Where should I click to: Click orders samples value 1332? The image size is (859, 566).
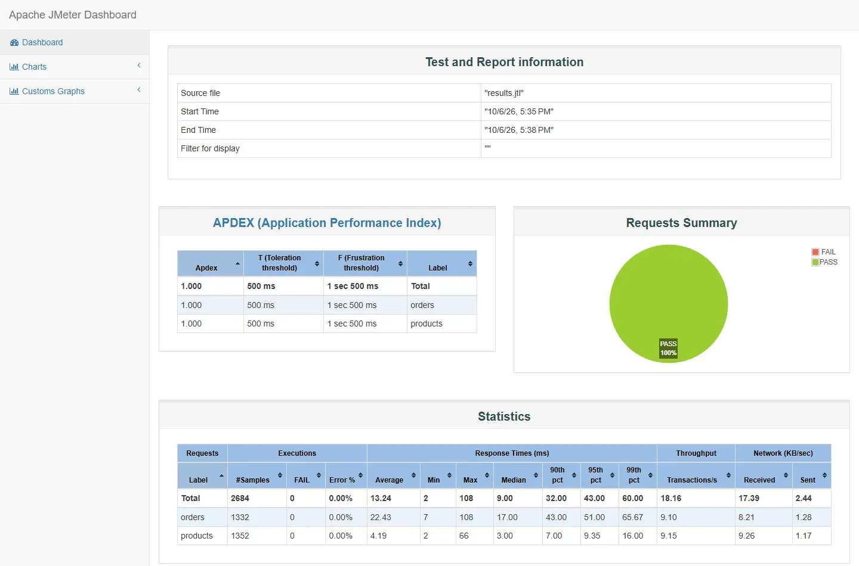240,517
